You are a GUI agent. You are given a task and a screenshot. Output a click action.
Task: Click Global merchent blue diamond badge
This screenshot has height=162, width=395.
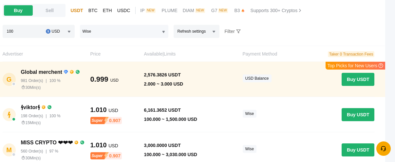point(66,72)
